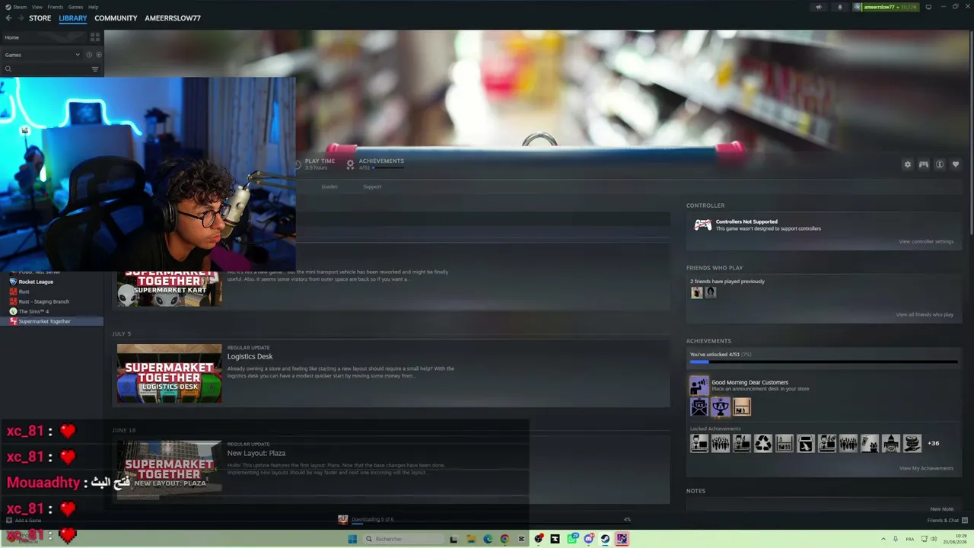Open the Good Morning Dear Customers achievement icon
974x548 pixels.
699,386
